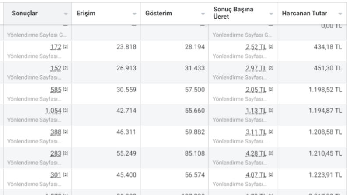The width and height of the screenshot is (347, 195).
Task: Click the footnote [2] icon beside 301
Action: point(66,174)
